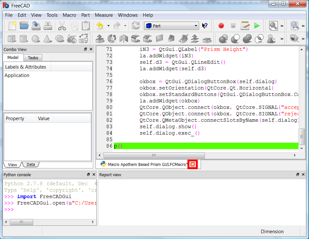Open the Redo history dropdown arrow
Viewport: 309px width, 239px height.
125,26
